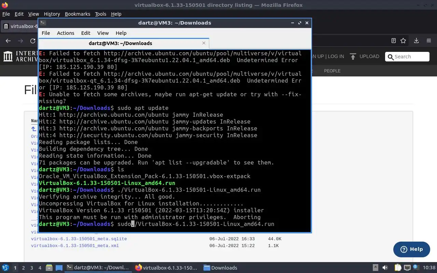
Task: Open the Firefox Bookmarks menu
Action: [x=77, y=14]
